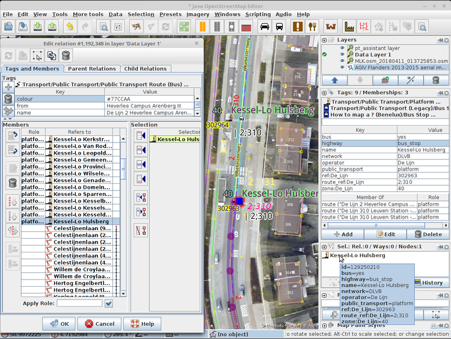The width and height of the screenshot is (451, 339).
Task: Click the duplicate relation icon
Action: pos(52,55)
